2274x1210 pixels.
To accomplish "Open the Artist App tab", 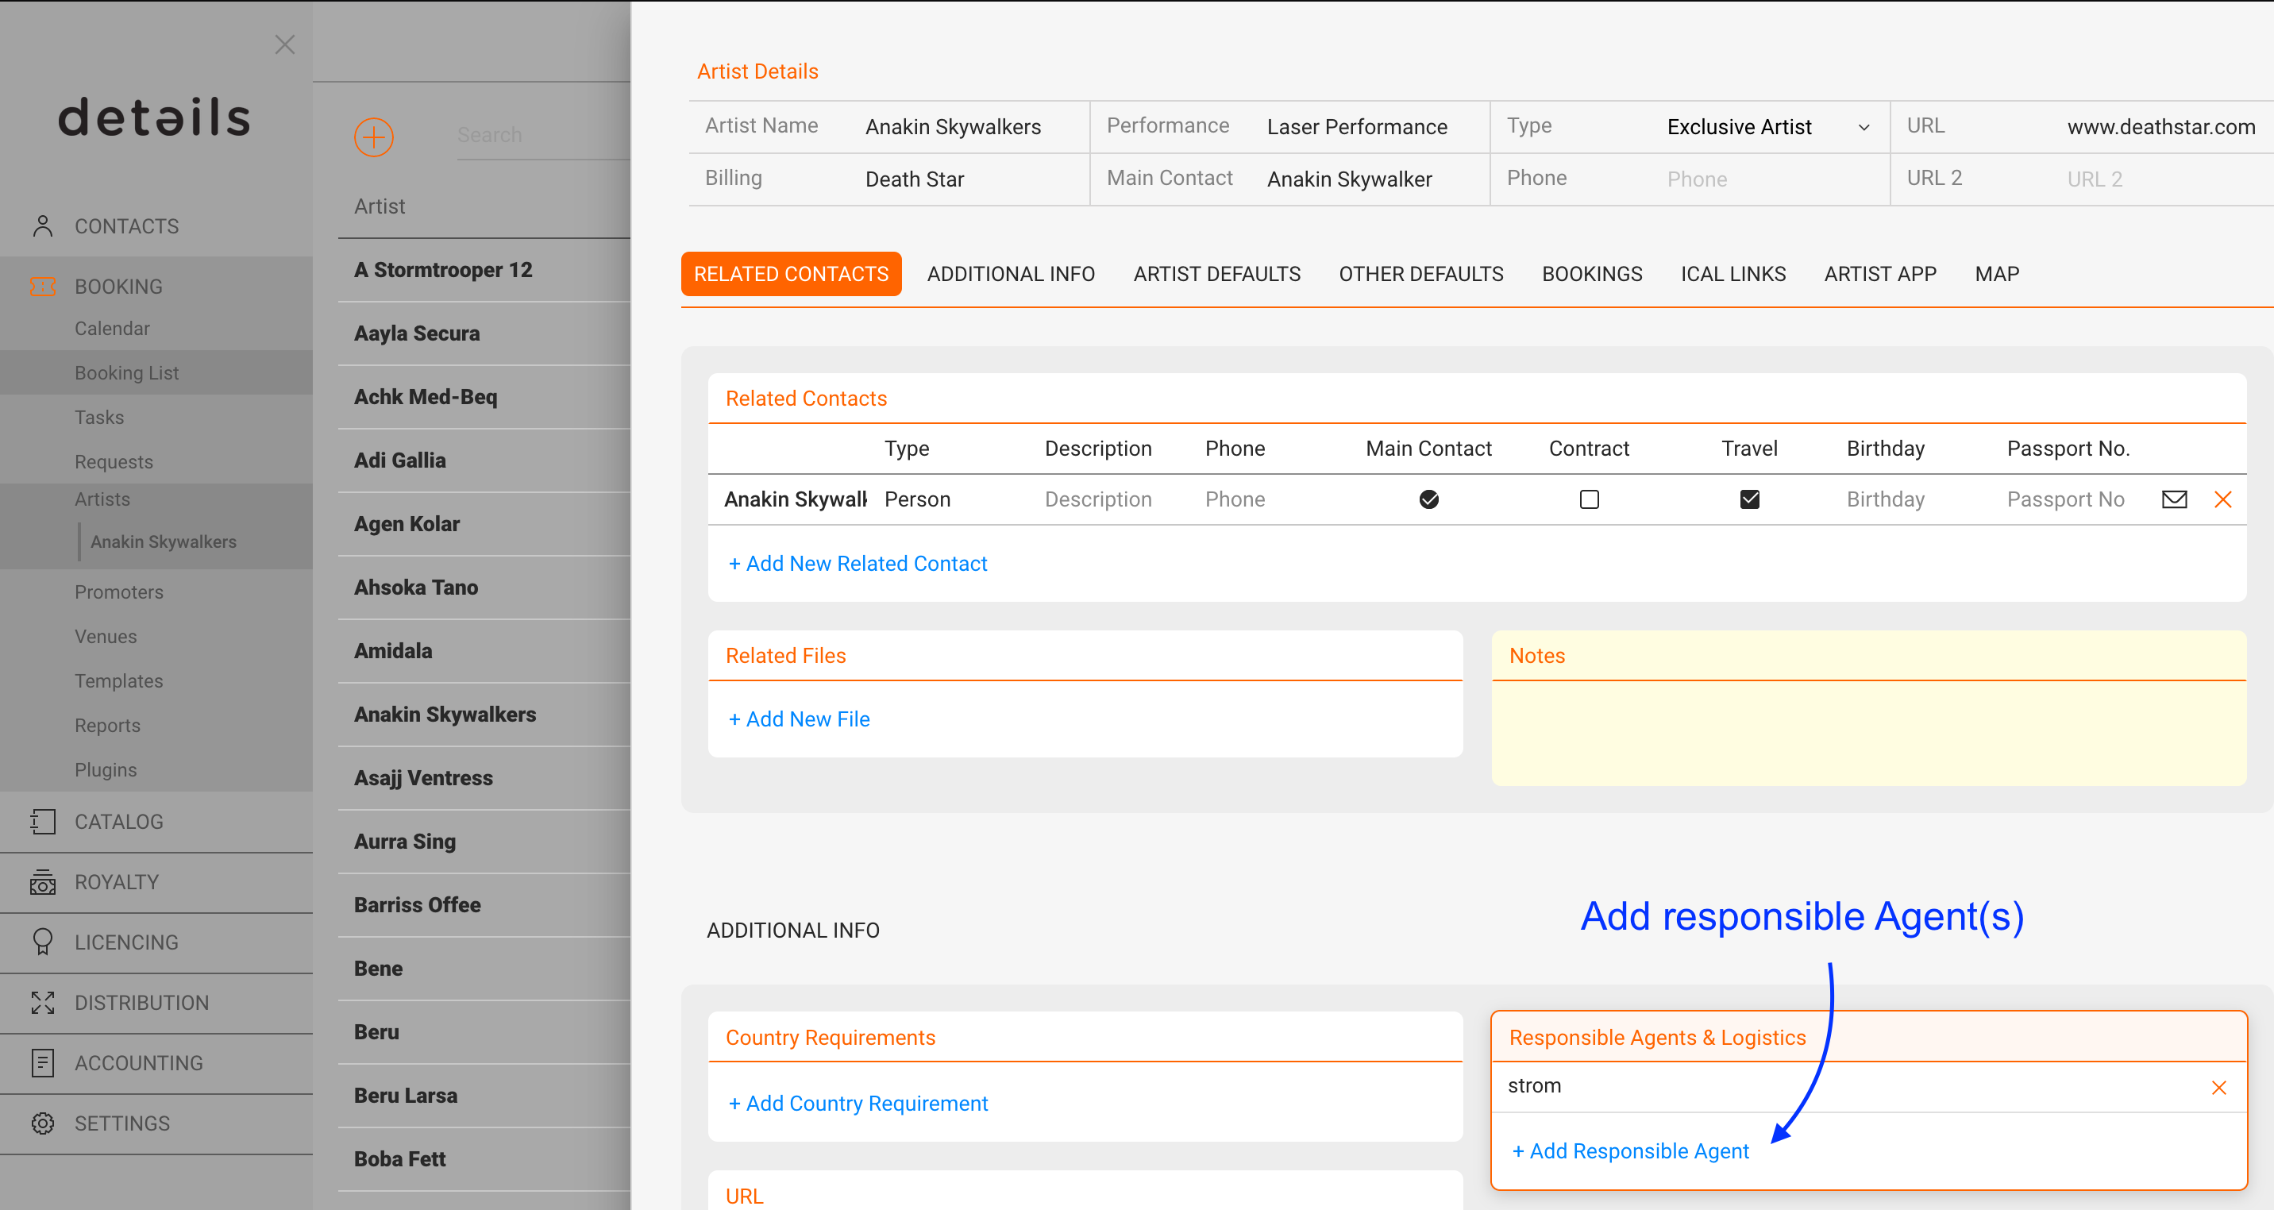I will coord(1880,274).
